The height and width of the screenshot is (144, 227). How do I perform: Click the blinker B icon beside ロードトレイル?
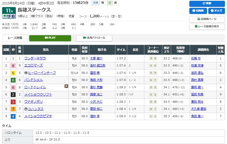tap(66, 86)
